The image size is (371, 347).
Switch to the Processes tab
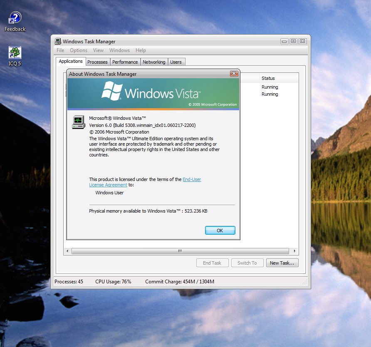pyautogui.click(x=97, y=62)
